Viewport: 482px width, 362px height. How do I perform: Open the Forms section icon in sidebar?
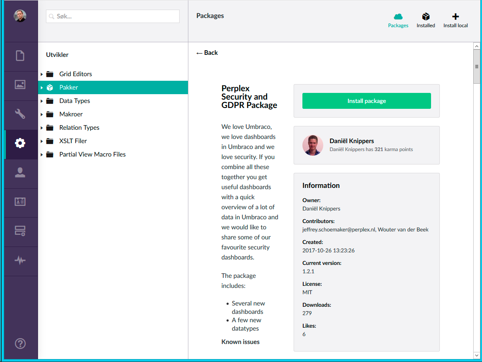click(20, 231)
